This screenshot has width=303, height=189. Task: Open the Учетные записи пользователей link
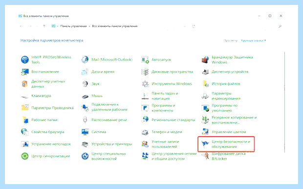(x=165, y=144)
